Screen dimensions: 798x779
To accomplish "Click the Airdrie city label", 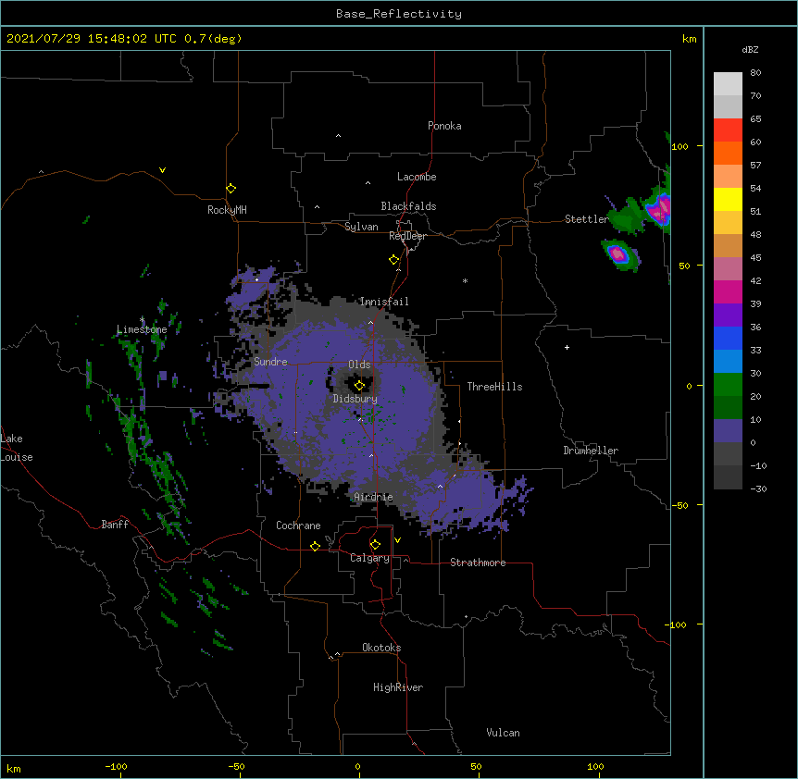I will [x=374, y=497].
